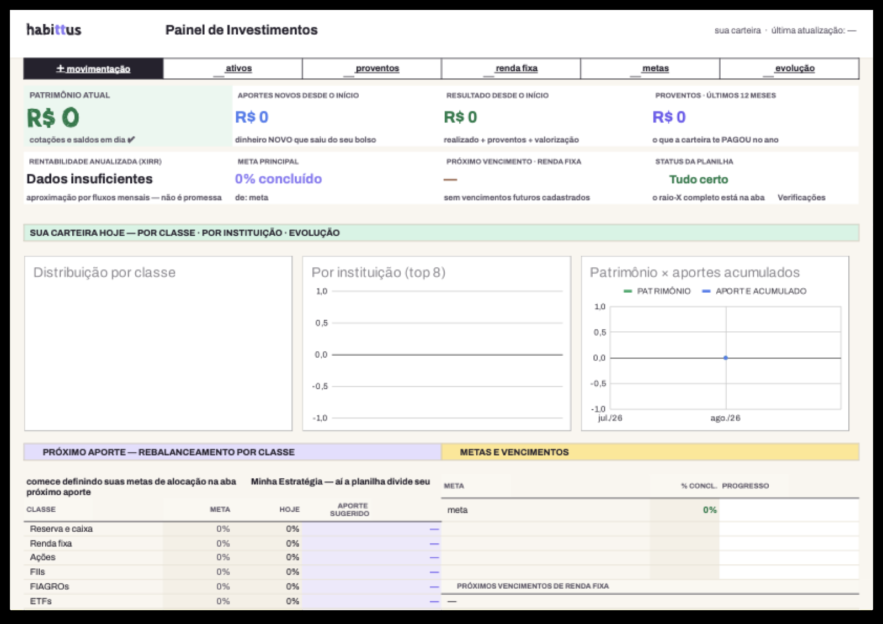This screenshot has width=883, height=624.
Task: Click 'R$ 0' under 'RESULTADO DESDE O INÍCIO'
Action: (x=460, y=117)
